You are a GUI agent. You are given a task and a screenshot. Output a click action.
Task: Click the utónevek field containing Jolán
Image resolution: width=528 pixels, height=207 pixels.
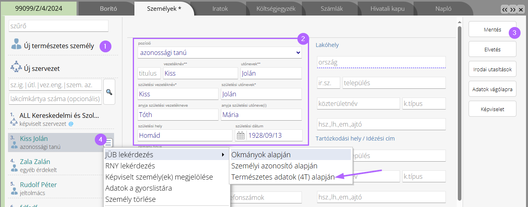click(x=271, y=73)
